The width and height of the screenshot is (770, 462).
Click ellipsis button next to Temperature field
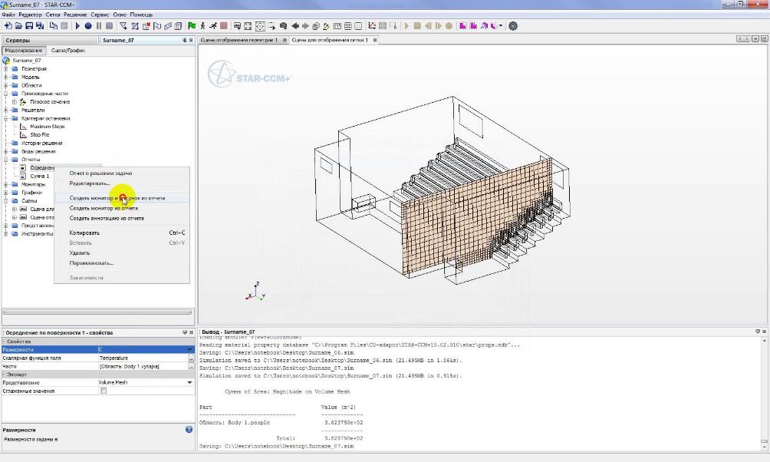coord(189,358)
